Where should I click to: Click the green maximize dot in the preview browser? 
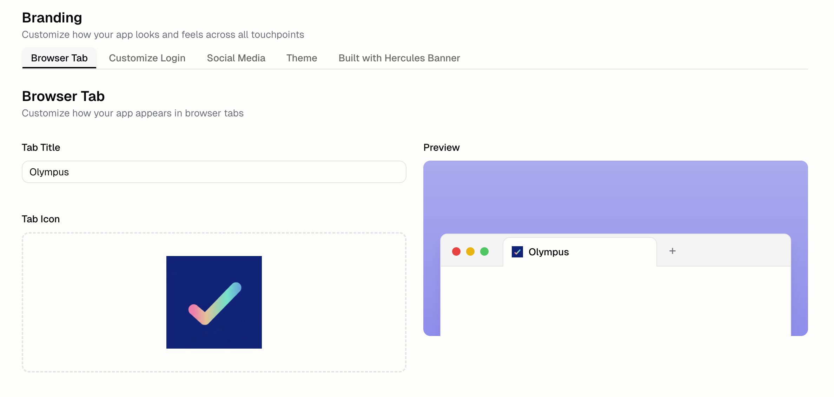click(484, 251)
